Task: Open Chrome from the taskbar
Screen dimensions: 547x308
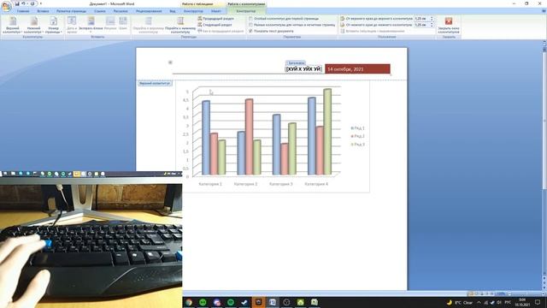Action: [189, 302]
